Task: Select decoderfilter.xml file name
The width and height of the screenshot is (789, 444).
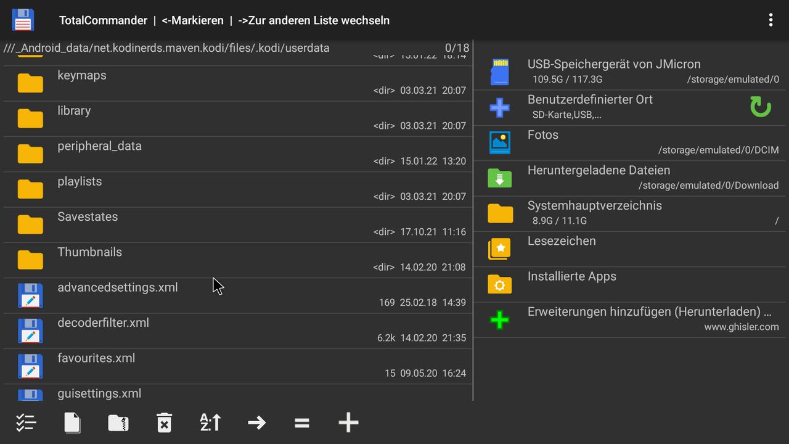Action: 104,323
